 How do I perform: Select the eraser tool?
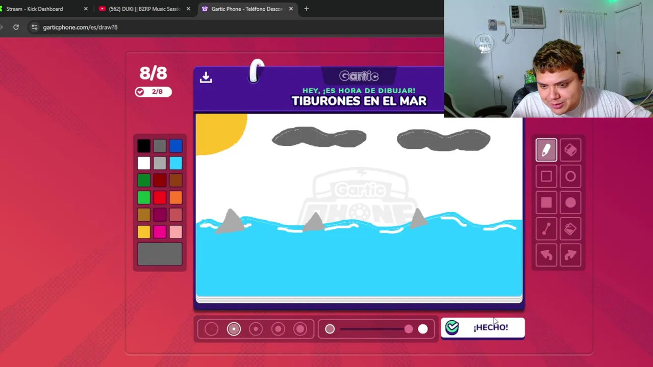570,150
